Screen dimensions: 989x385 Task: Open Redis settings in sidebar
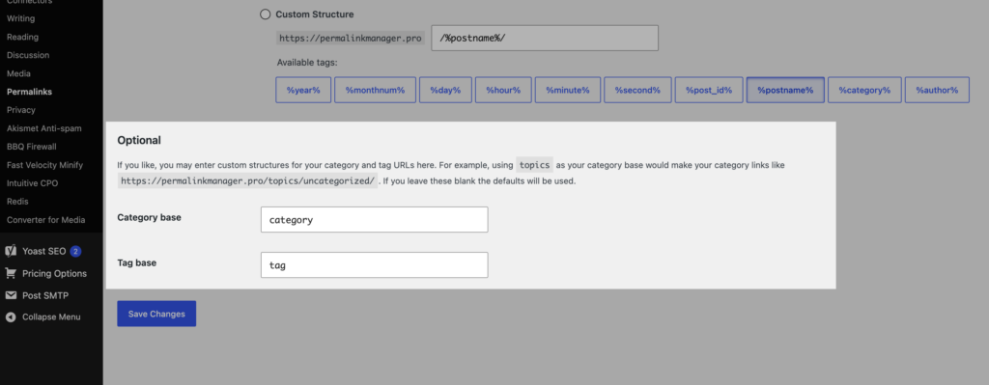17,201
